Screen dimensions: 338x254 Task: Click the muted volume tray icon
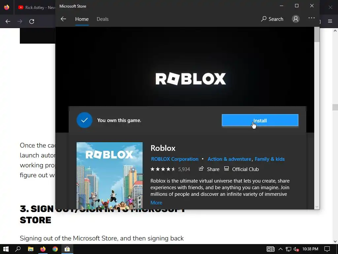296,249
